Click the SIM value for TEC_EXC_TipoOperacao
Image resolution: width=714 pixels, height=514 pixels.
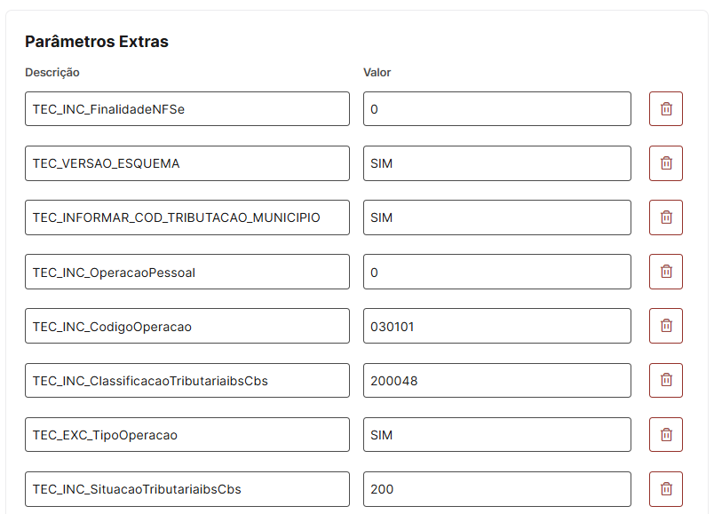pyautogui.click(x=496, y=435)
